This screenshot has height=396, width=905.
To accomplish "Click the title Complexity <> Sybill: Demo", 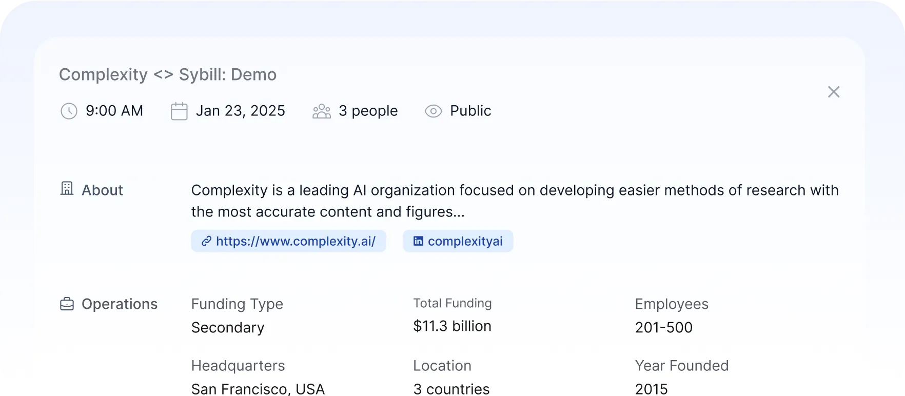I will pyautogui.click(x=168, y=74).
